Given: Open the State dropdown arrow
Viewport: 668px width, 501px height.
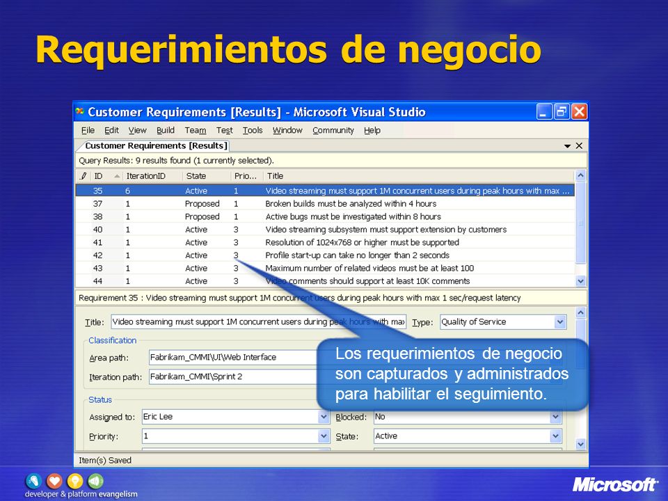Looking at the screenshot, I should pos(555,436).
